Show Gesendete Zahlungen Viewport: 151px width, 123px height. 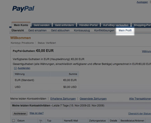[93, 99]
